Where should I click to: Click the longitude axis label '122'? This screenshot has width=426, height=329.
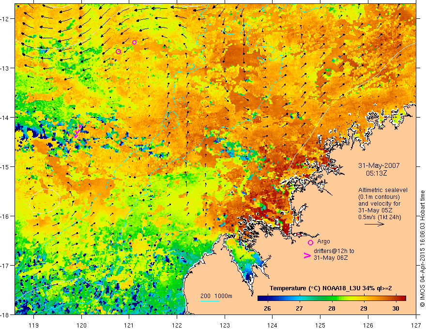click(177, 325)
